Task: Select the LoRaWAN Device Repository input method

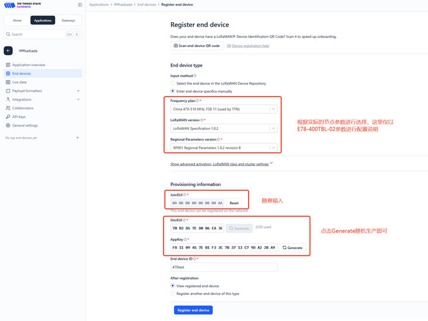Action: (x=173, y=84)
